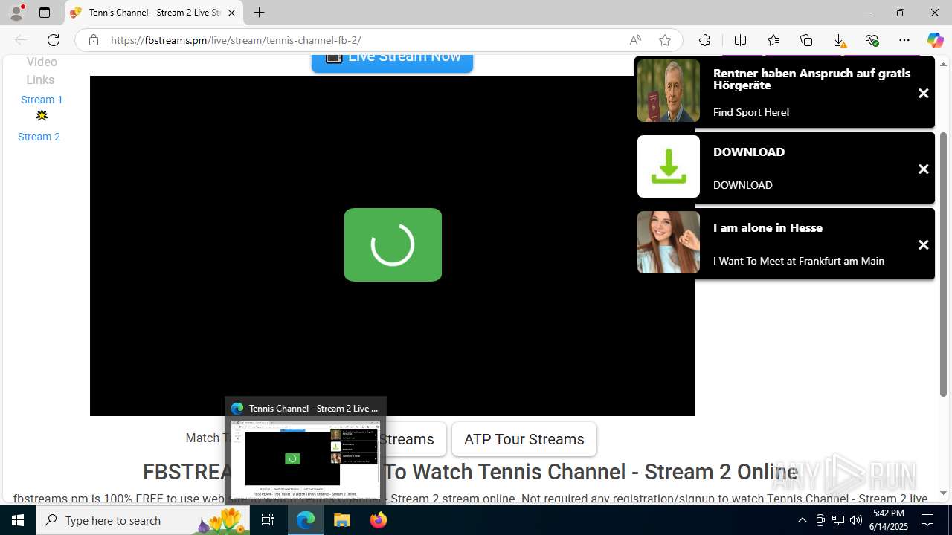Open Browser essentials icon
The image size is (952, 535).
872,40
